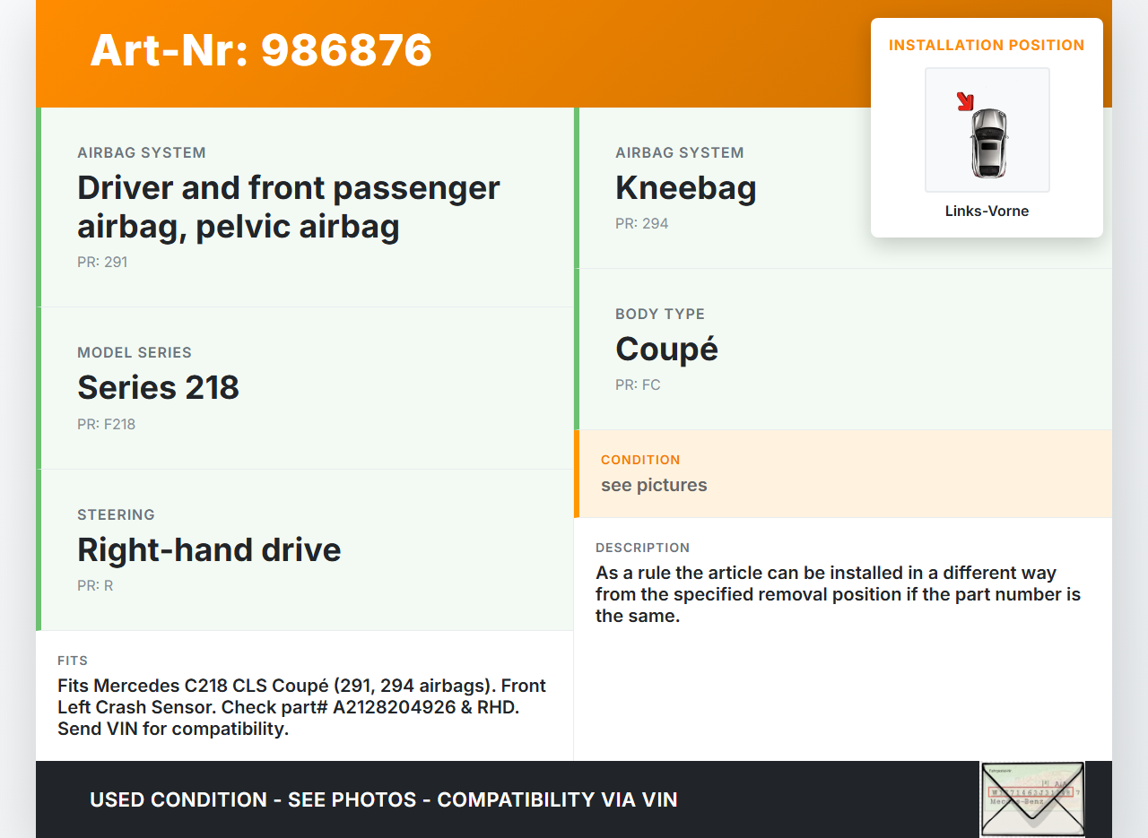Viewport: 1148px width, 838px height.
Task: Select the Driver and front passenger airbag text
Action: (x=288, y=207)
